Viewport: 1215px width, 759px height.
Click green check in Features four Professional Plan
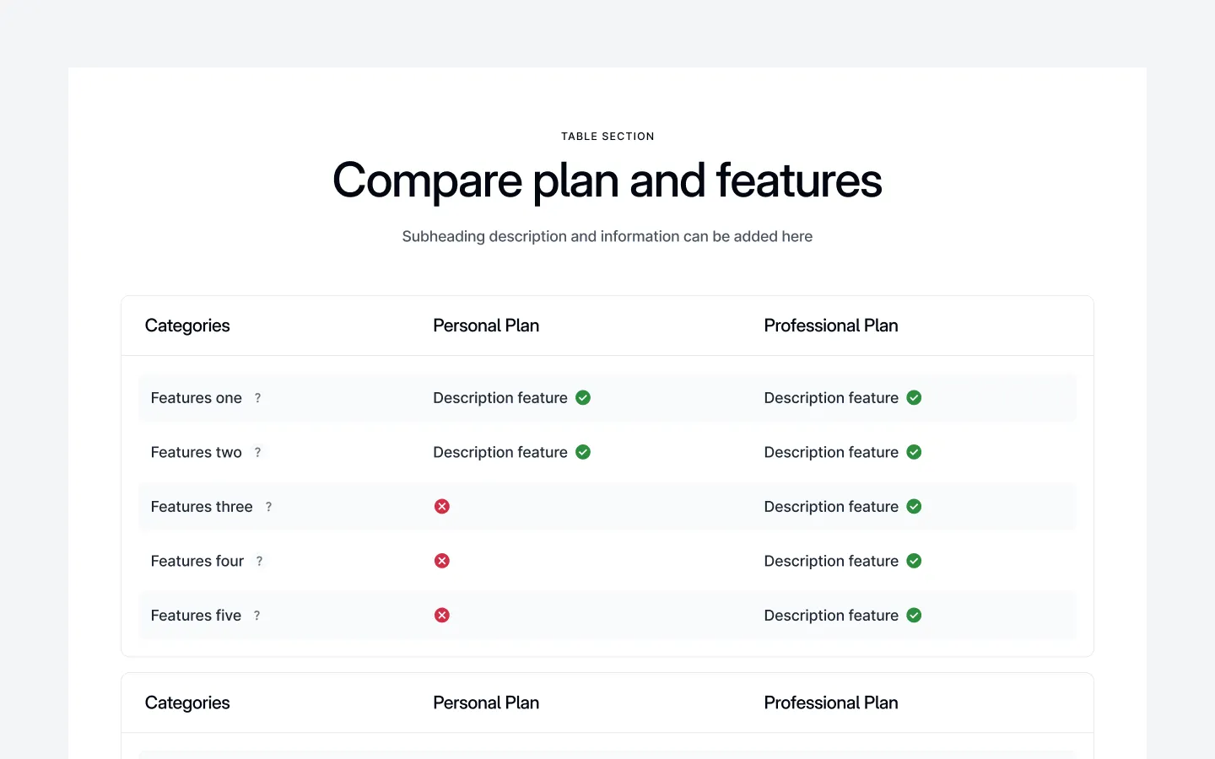[x=914, y=561]
